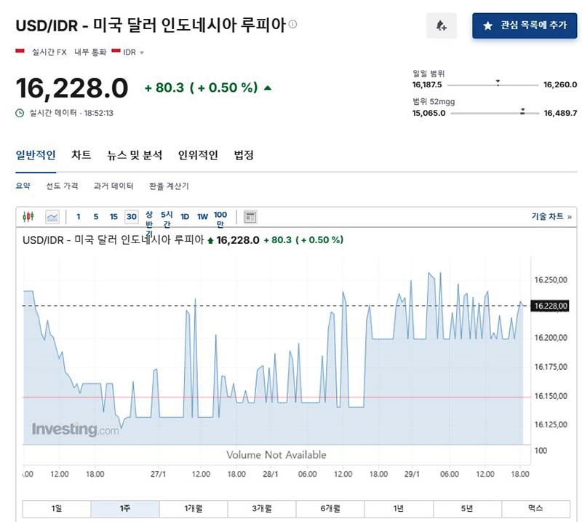Open the news overlay icon in chart toolbar

pos(250,216)
